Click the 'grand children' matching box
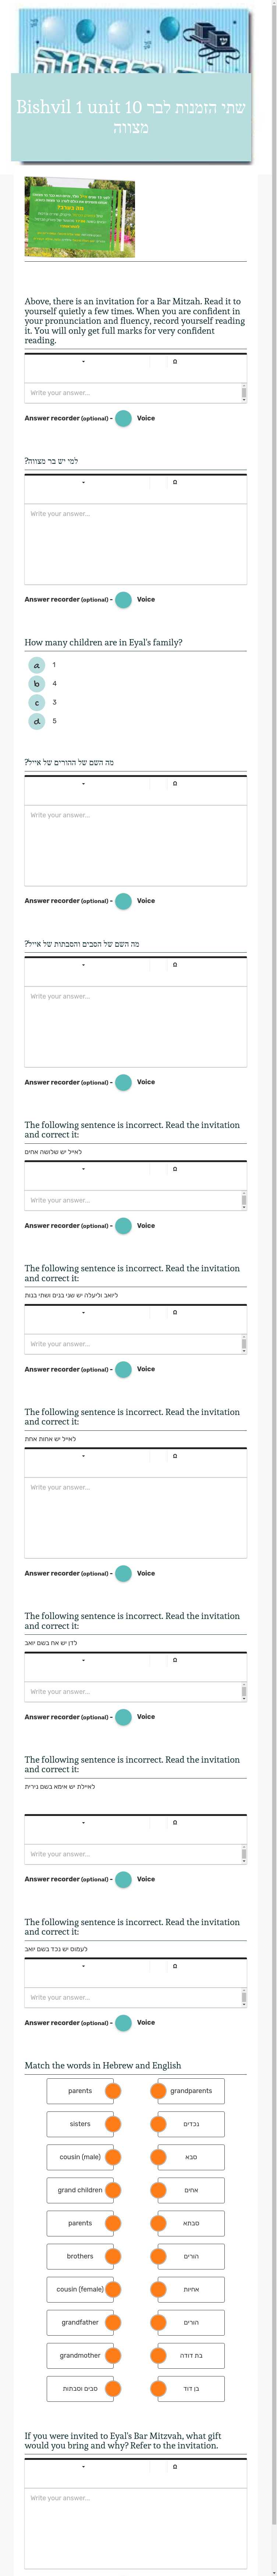The height and width of the screenshot is (2576, 277). [80, 2190]
